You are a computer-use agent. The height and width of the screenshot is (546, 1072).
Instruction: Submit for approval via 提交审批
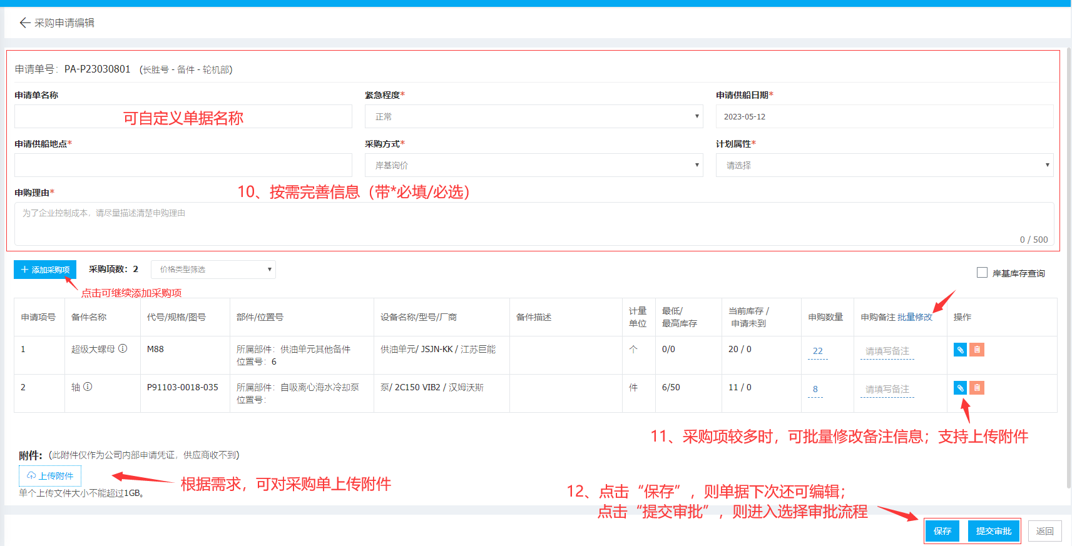994,531
